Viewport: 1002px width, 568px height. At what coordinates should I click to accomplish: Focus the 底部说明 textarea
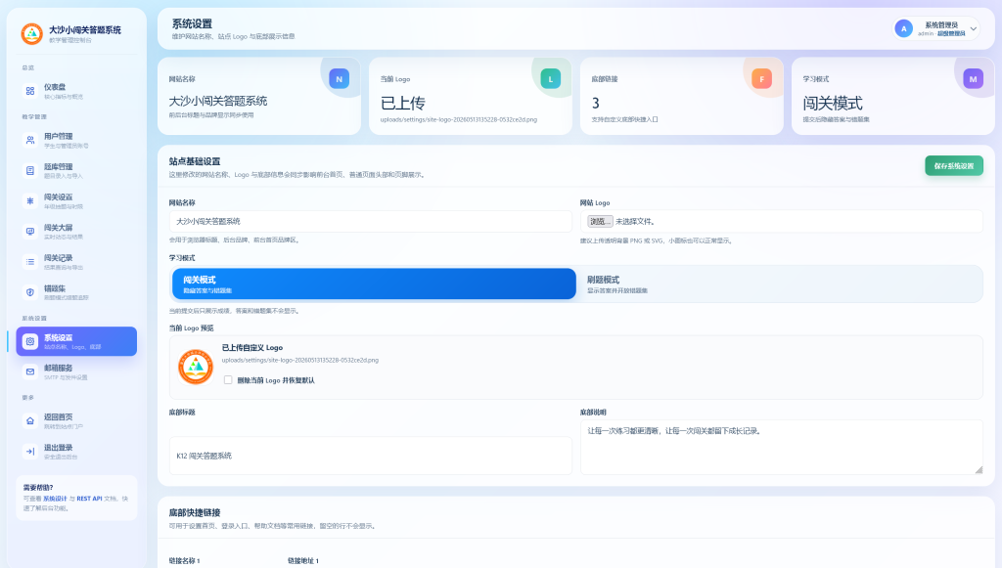782,447
